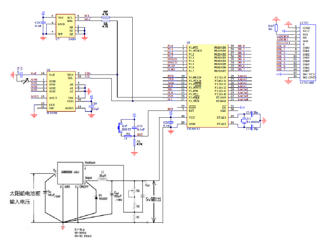Click the 5v输出 output voltage label
This screenshot has width=327, height=240.
pos(153,199)
